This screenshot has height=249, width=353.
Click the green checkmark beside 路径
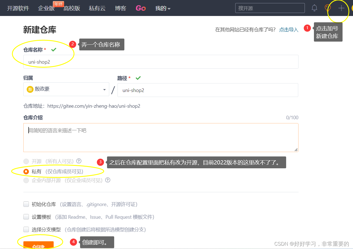tap(138, 78)
